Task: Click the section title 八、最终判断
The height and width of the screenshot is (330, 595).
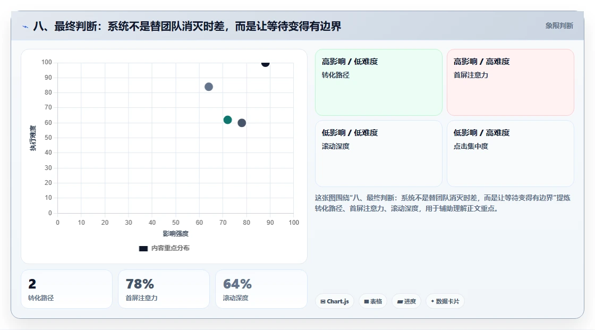Action: pos(187,26)
